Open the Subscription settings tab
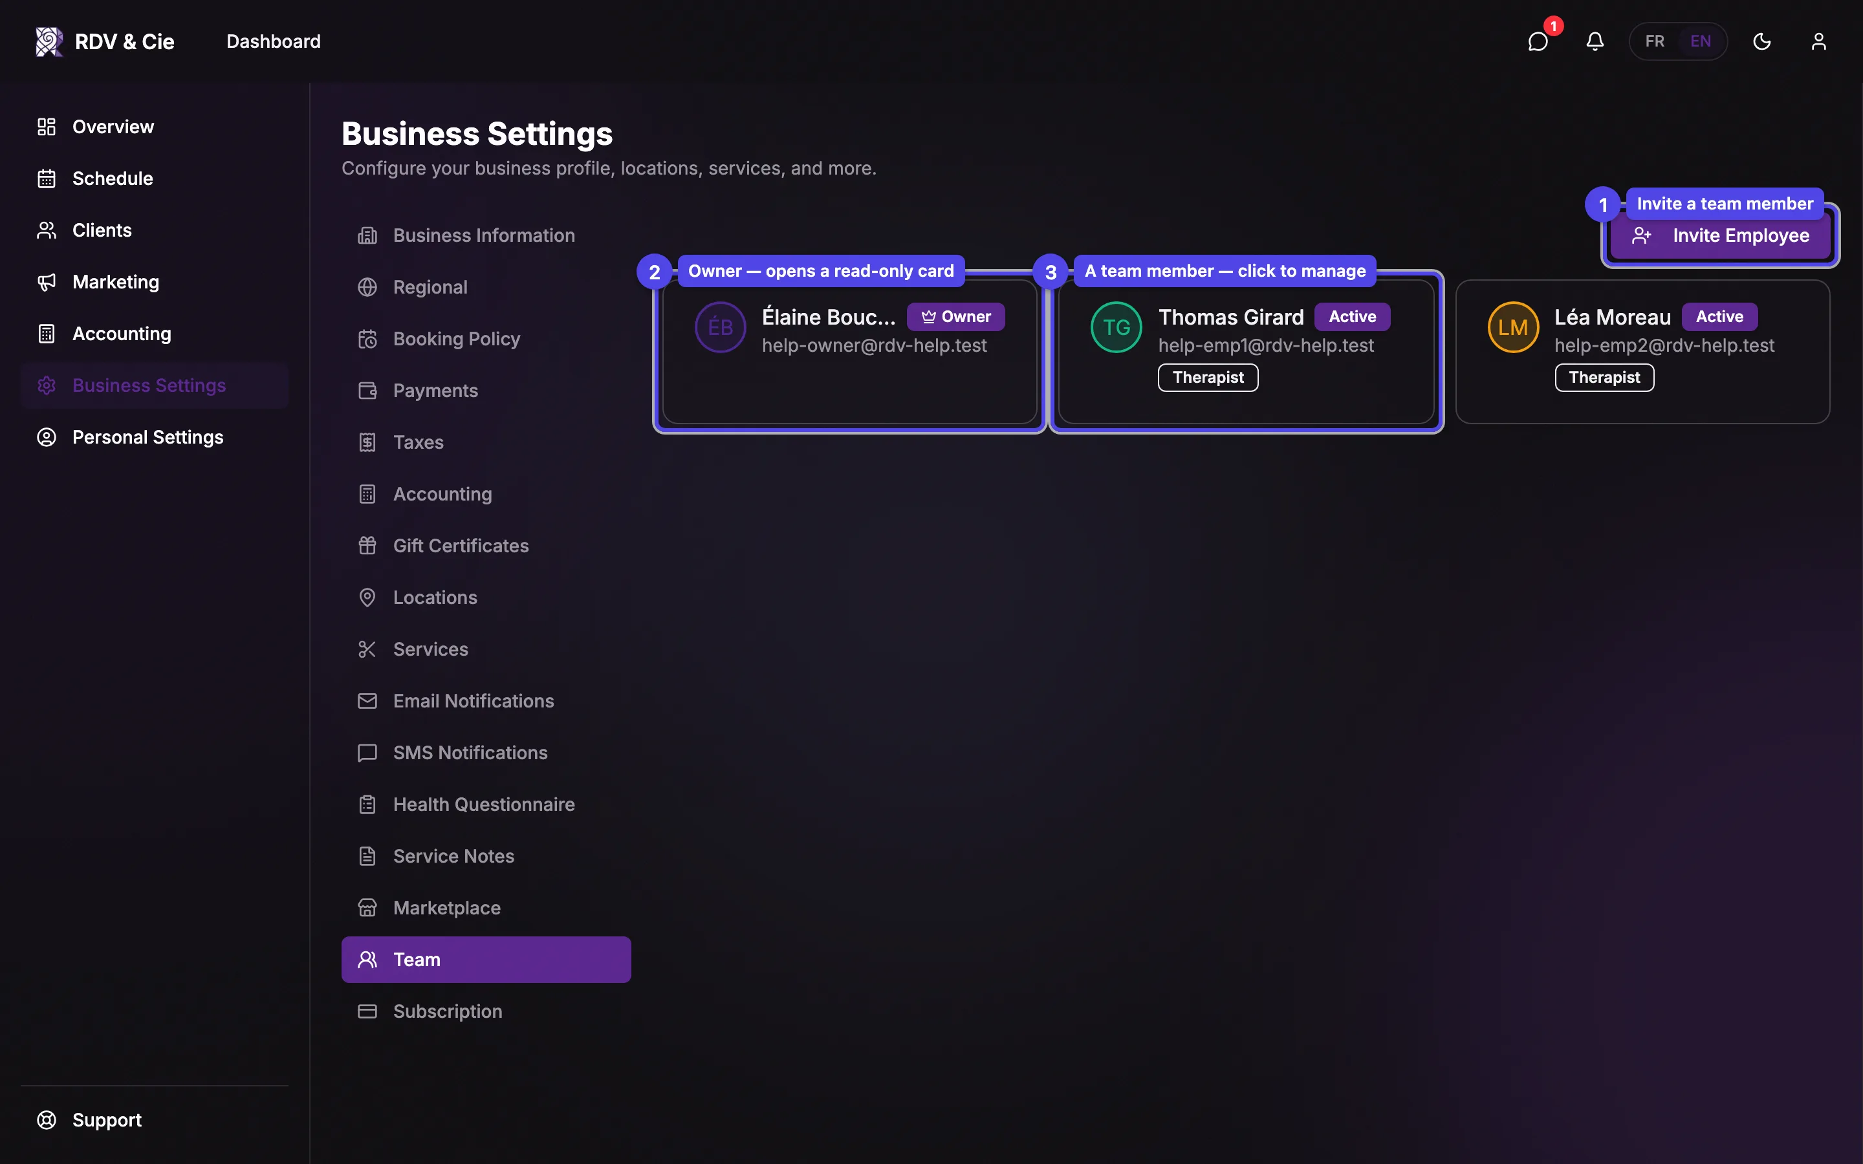The width and height of the screenshot is (1863, 1164). click(486, 1011)
